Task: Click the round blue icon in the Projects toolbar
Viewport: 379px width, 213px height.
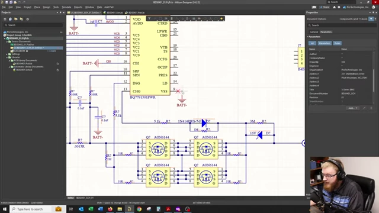Action: click(10, 19)
